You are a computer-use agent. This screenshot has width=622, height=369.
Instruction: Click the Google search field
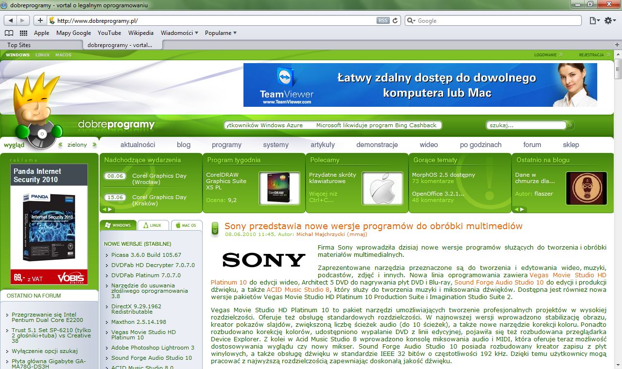pos(493,20)
